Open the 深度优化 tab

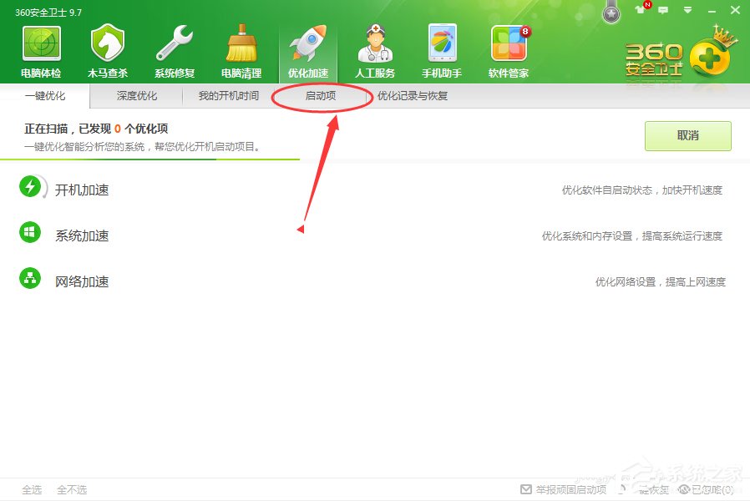point(136,96)
